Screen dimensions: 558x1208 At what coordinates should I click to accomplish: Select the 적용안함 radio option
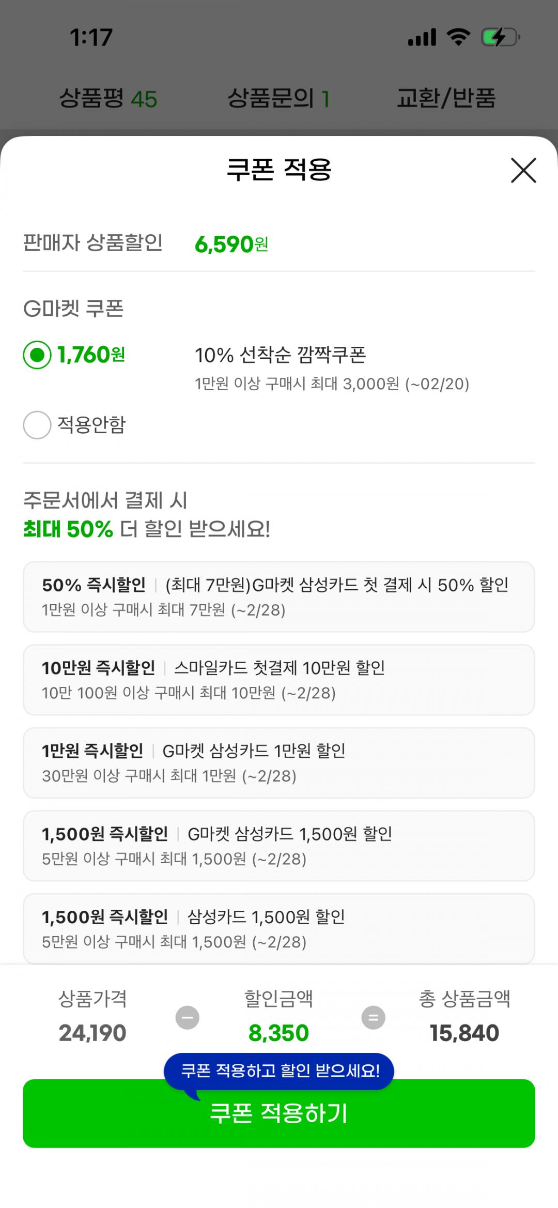(x=37, y=425)
